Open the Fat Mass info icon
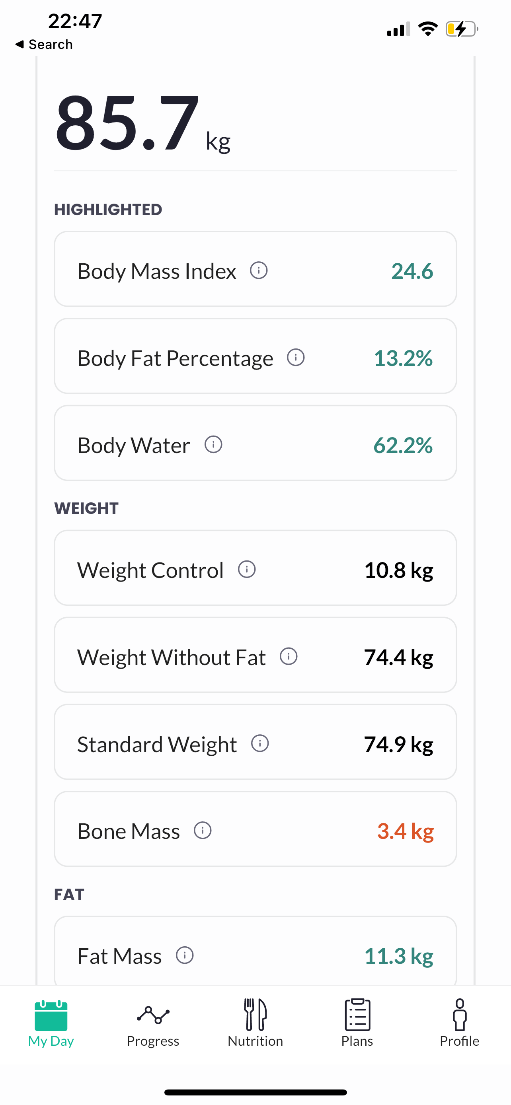Image resolution: width=511 pixels, height=1105 pixels. (185, 955)
